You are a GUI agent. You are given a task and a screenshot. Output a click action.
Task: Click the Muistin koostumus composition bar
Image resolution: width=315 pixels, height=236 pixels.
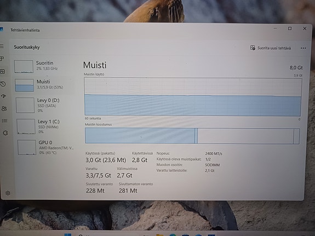tap(192, 136)
